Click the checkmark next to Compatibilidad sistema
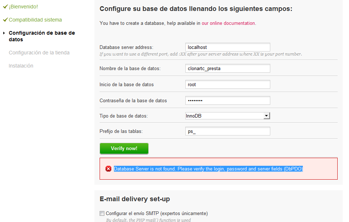349x222 pixels. (5, 20)
